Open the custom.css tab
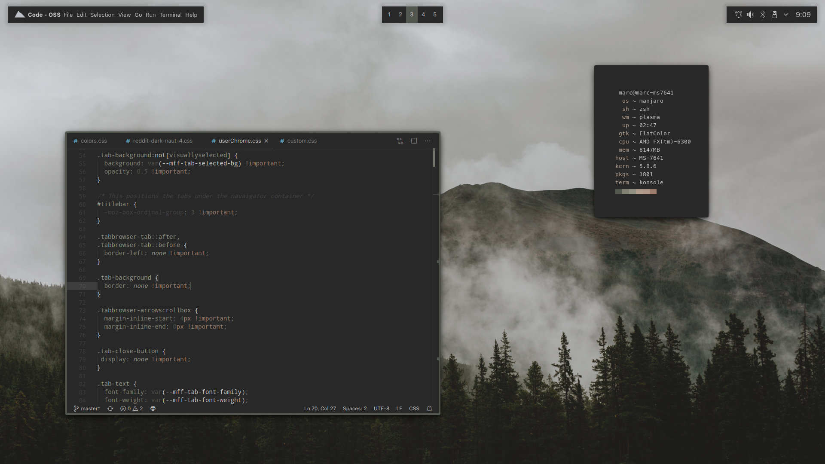 (302, 140)
